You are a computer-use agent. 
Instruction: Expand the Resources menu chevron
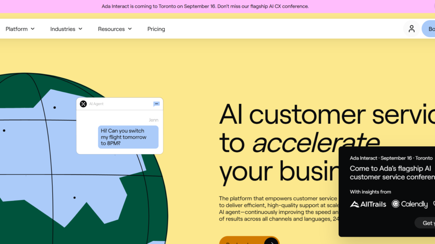click(130, 29)
